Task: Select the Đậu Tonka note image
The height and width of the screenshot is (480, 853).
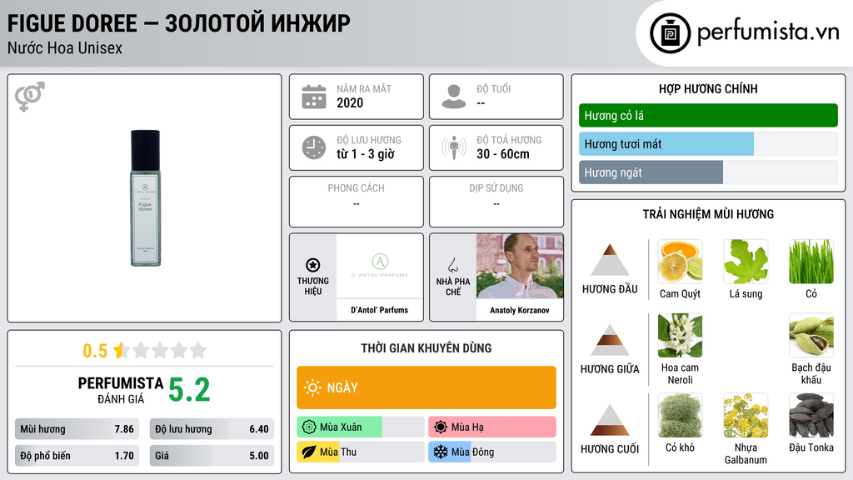Action: point(811,416)
